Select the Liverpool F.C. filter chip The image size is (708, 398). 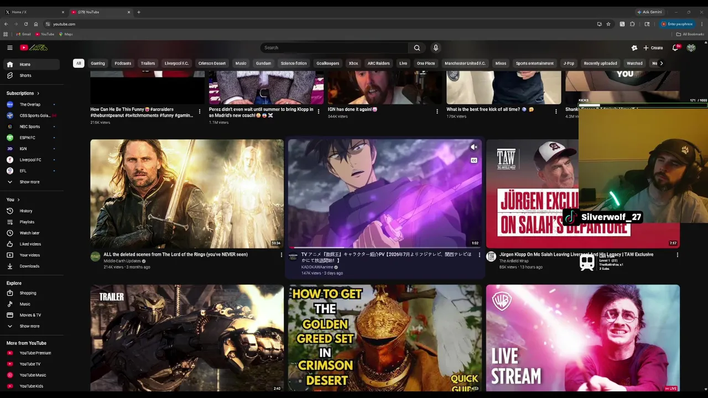point(176,63)
